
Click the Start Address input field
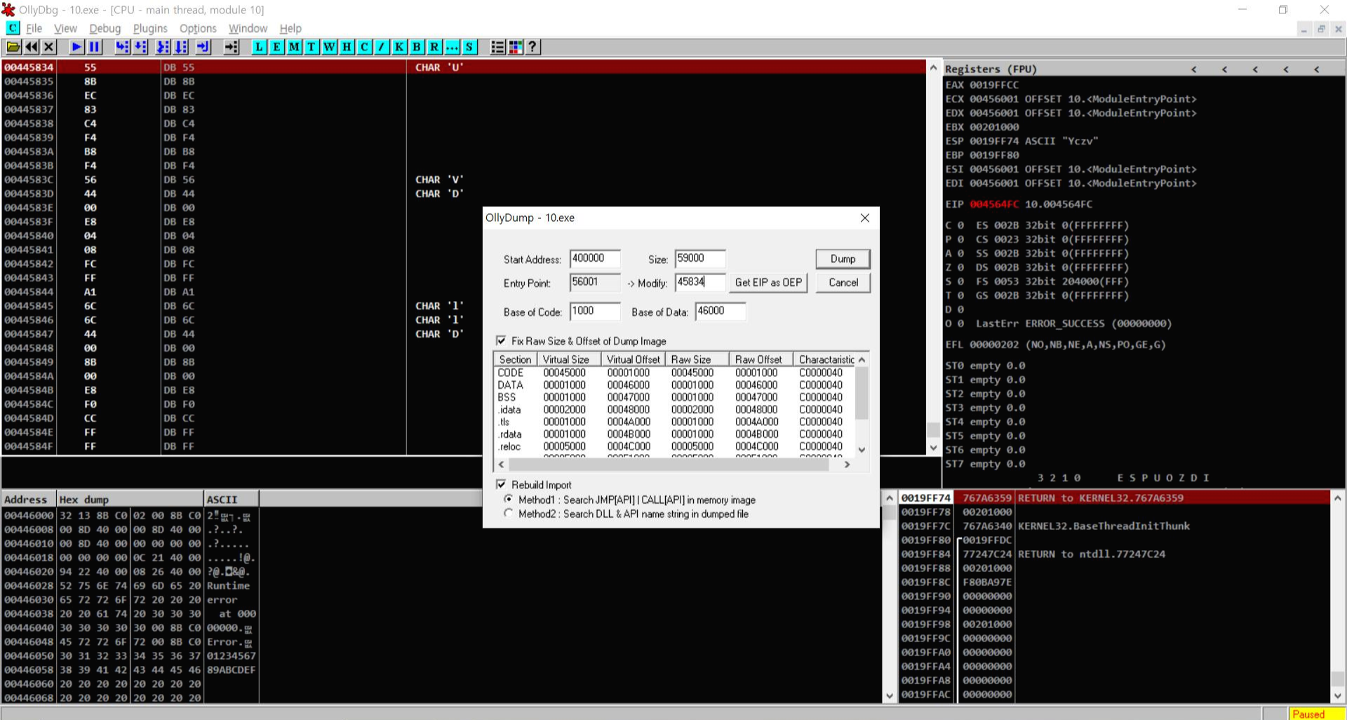[x=594, y=258]
